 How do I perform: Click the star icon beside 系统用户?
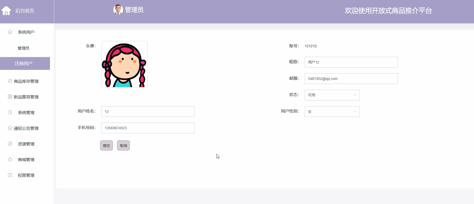(10, 32)
